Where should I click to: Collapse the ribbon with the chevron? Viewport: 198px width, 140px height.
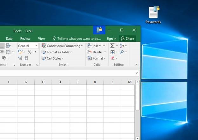136,65
